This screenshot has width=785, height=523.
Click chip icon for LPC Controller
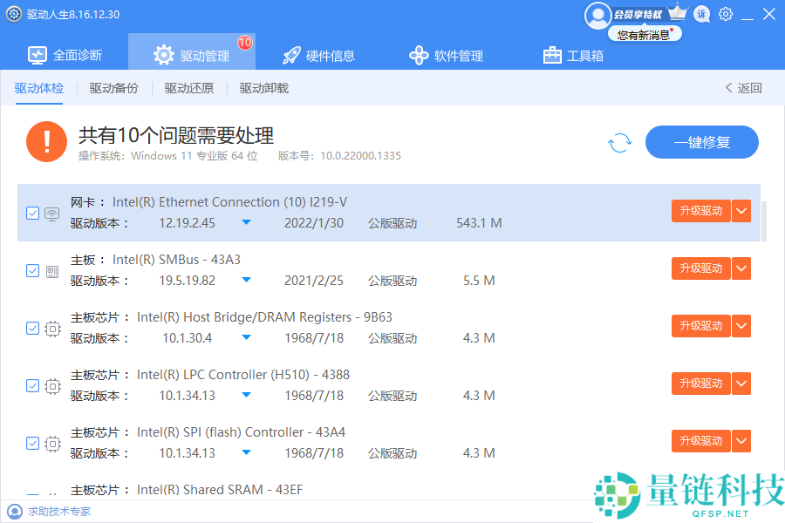[x=52, y=386]
